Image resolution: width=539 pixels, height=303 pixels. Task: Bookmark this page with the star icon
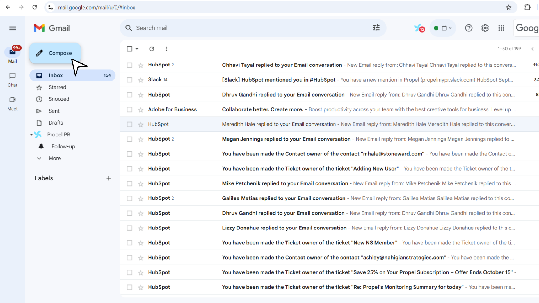(x=508, y=8)
